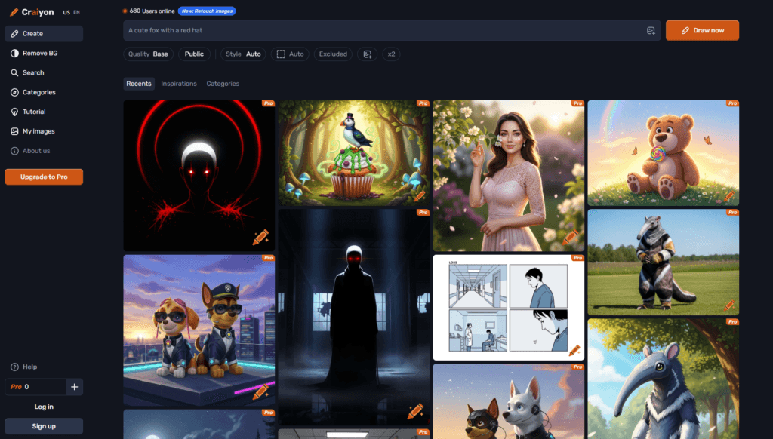The image size is (773, 439).
Task: Click the prompt text input field
Action: tap(377, 31)
